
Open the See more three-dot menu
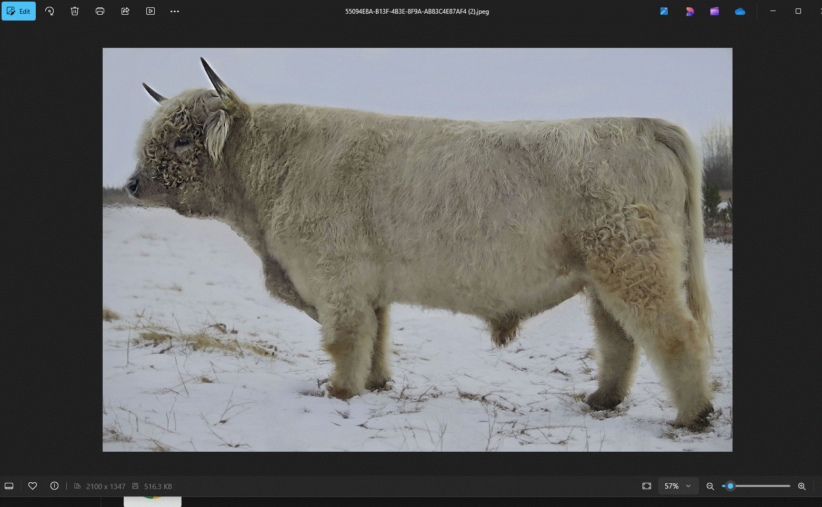pos(175,11)
